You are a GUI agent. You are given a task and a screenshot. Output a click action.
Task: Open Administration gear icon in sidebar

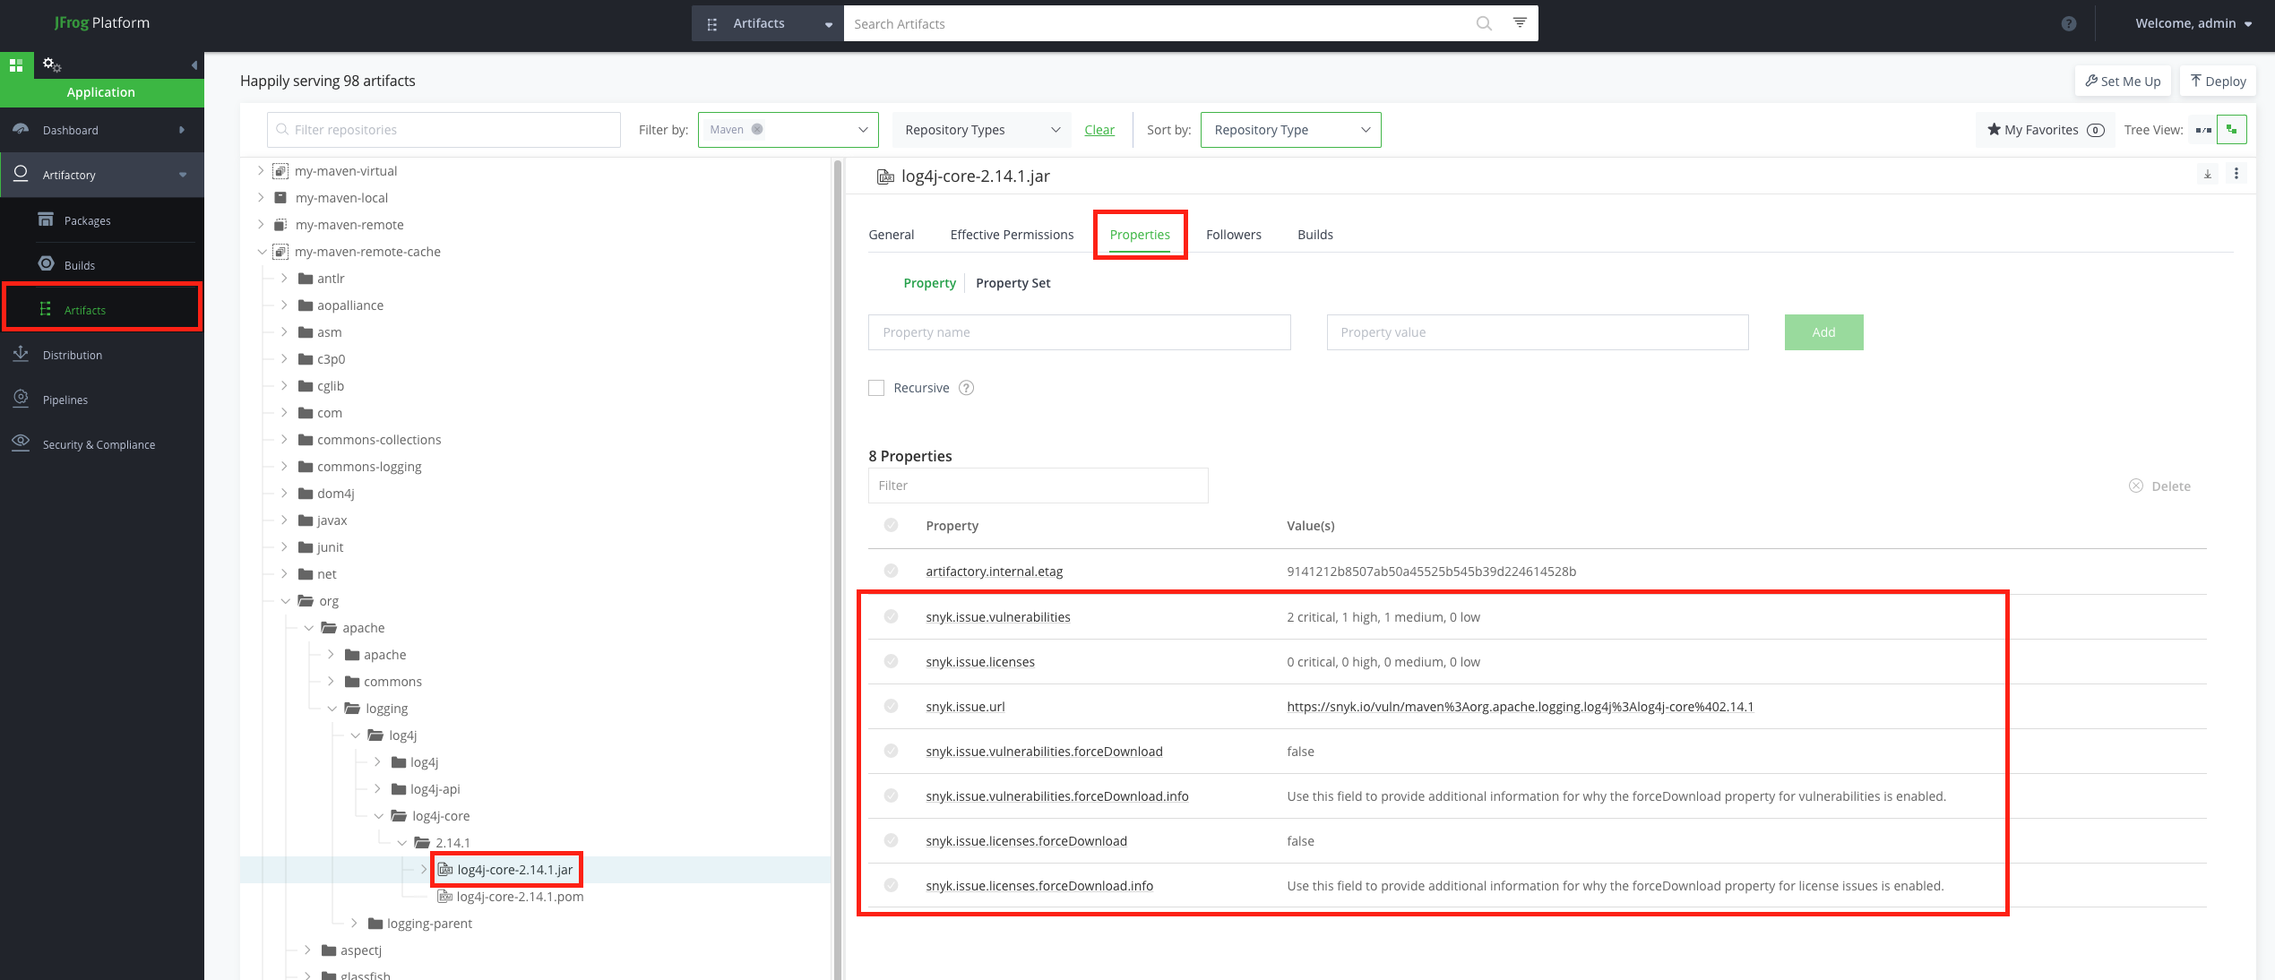pyautogui.click(x=51, y=64)
